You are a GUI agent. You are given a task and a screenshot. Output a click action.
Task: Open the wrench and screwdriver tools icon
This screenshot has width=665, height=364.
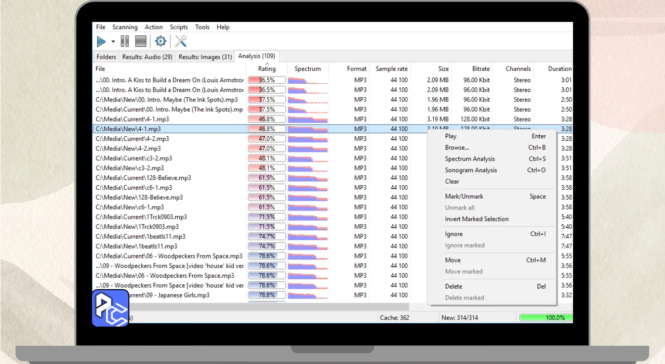click(x=181, y=42)
